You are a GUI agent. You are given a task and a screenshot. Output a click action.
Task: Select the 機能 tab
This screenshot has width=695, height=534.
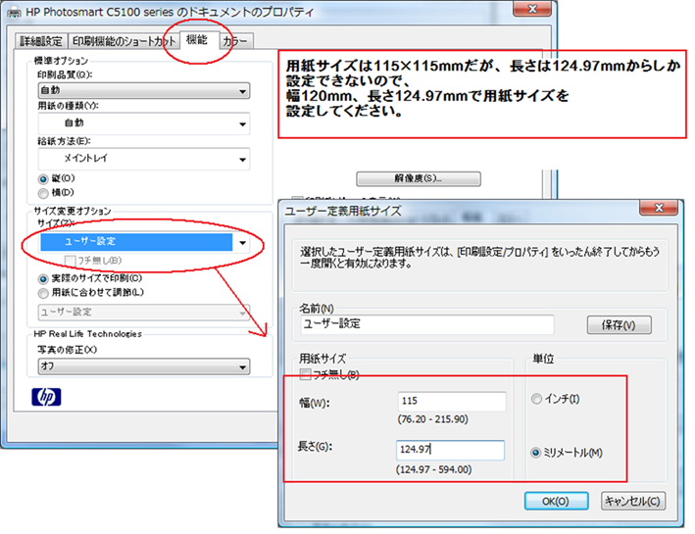pos(199,40)
